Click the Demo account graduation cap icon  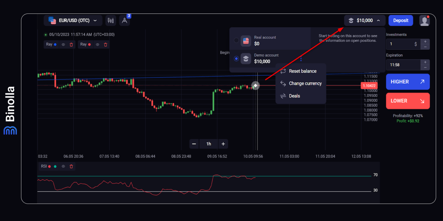click(245, 58)
